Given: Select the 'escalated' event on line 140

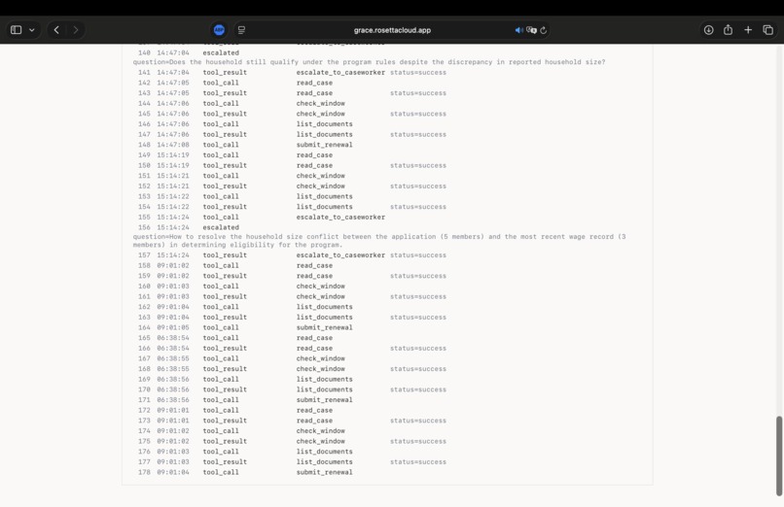Looking at the screenshot, I should coord(221,52).
